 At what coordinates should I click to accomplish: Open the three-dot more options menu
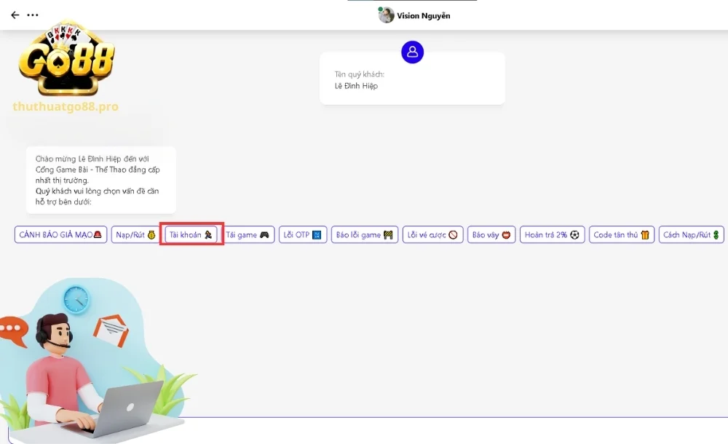pyautogui.click(x=33, y=15)
